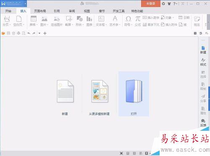This screenshot has height=156, width=210.
Task: Expand the 空白页 dropdown arrow
Action: [x=24, y=25]
